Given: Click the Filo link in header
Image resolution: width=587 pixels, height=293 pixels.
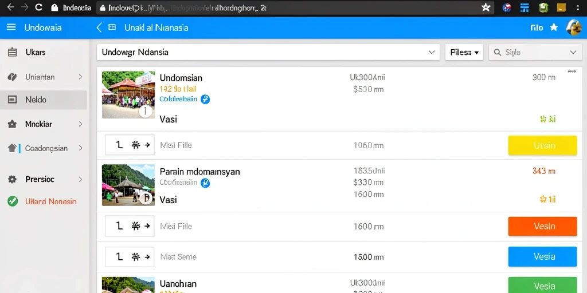Looking at the screenshot, I should tap(537, 27).
